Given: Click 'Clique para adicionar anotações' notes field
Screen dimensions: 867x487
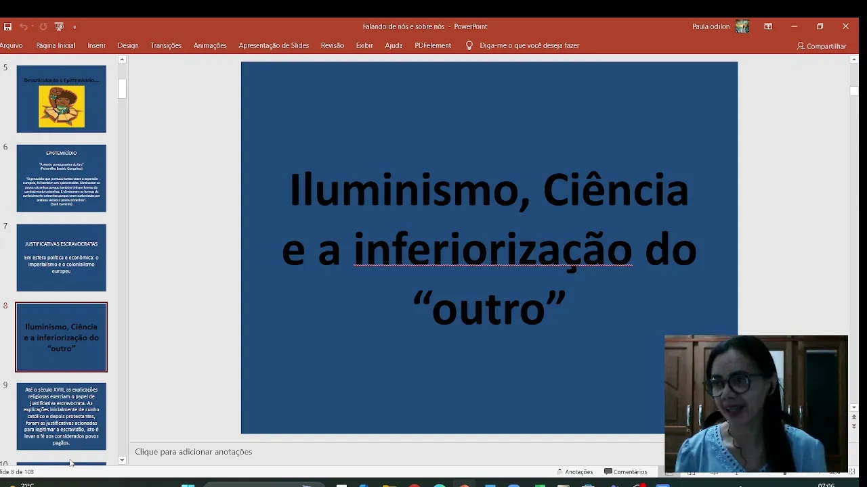Looking at the screenshot, I should (193, 452).
